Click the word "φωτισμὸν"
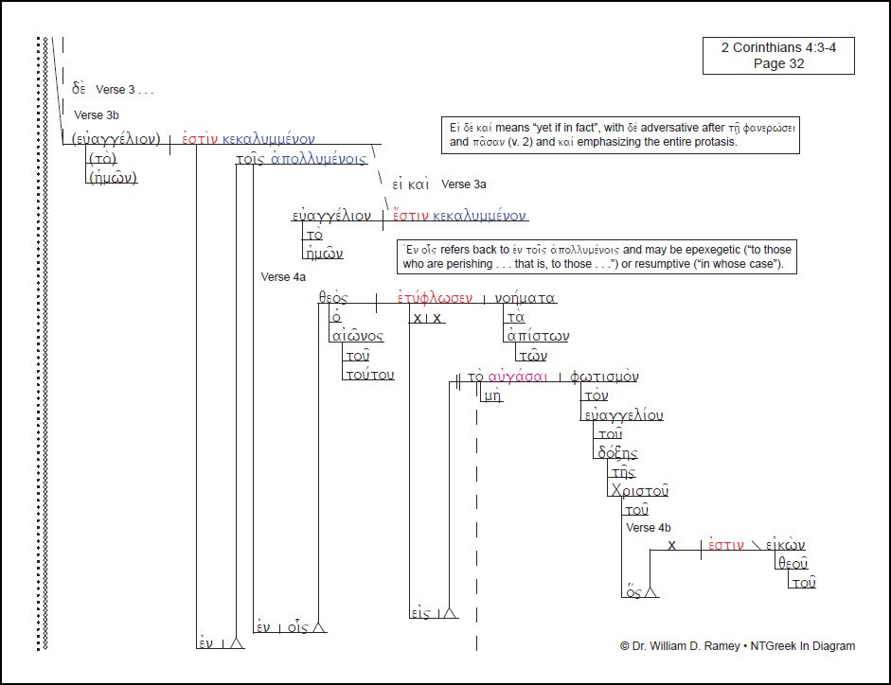Viewport: 891px width, 685px height. (604, 377)
